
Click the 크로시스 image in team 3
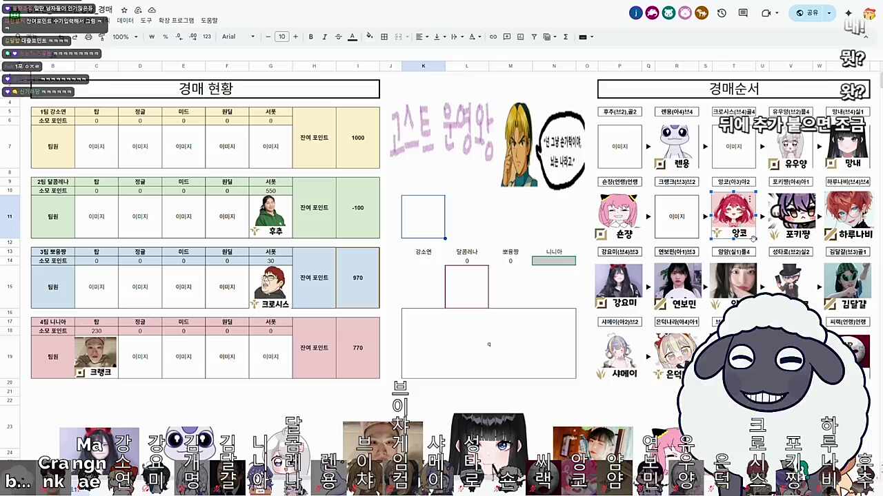click(x=270, y=287)
